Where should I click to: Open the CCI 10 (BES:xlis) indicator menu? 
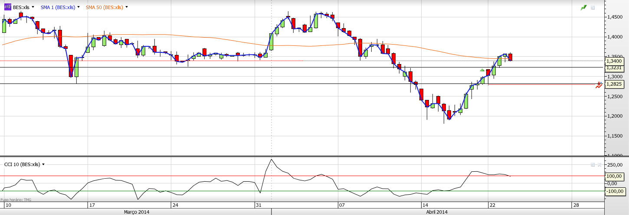(x=43, y=164)
